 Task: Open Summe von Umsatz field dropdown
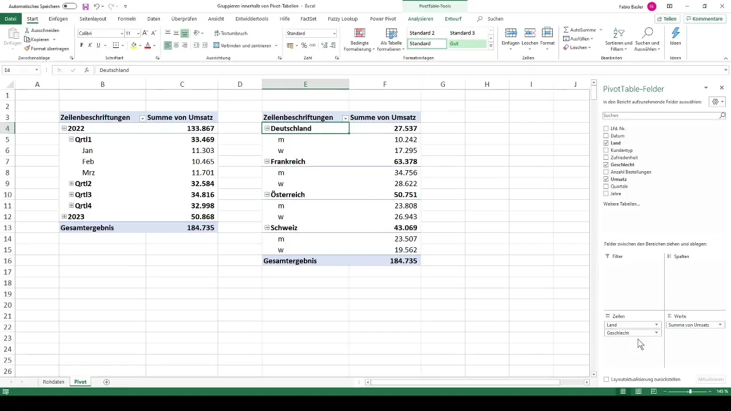(x=720, y=325)
